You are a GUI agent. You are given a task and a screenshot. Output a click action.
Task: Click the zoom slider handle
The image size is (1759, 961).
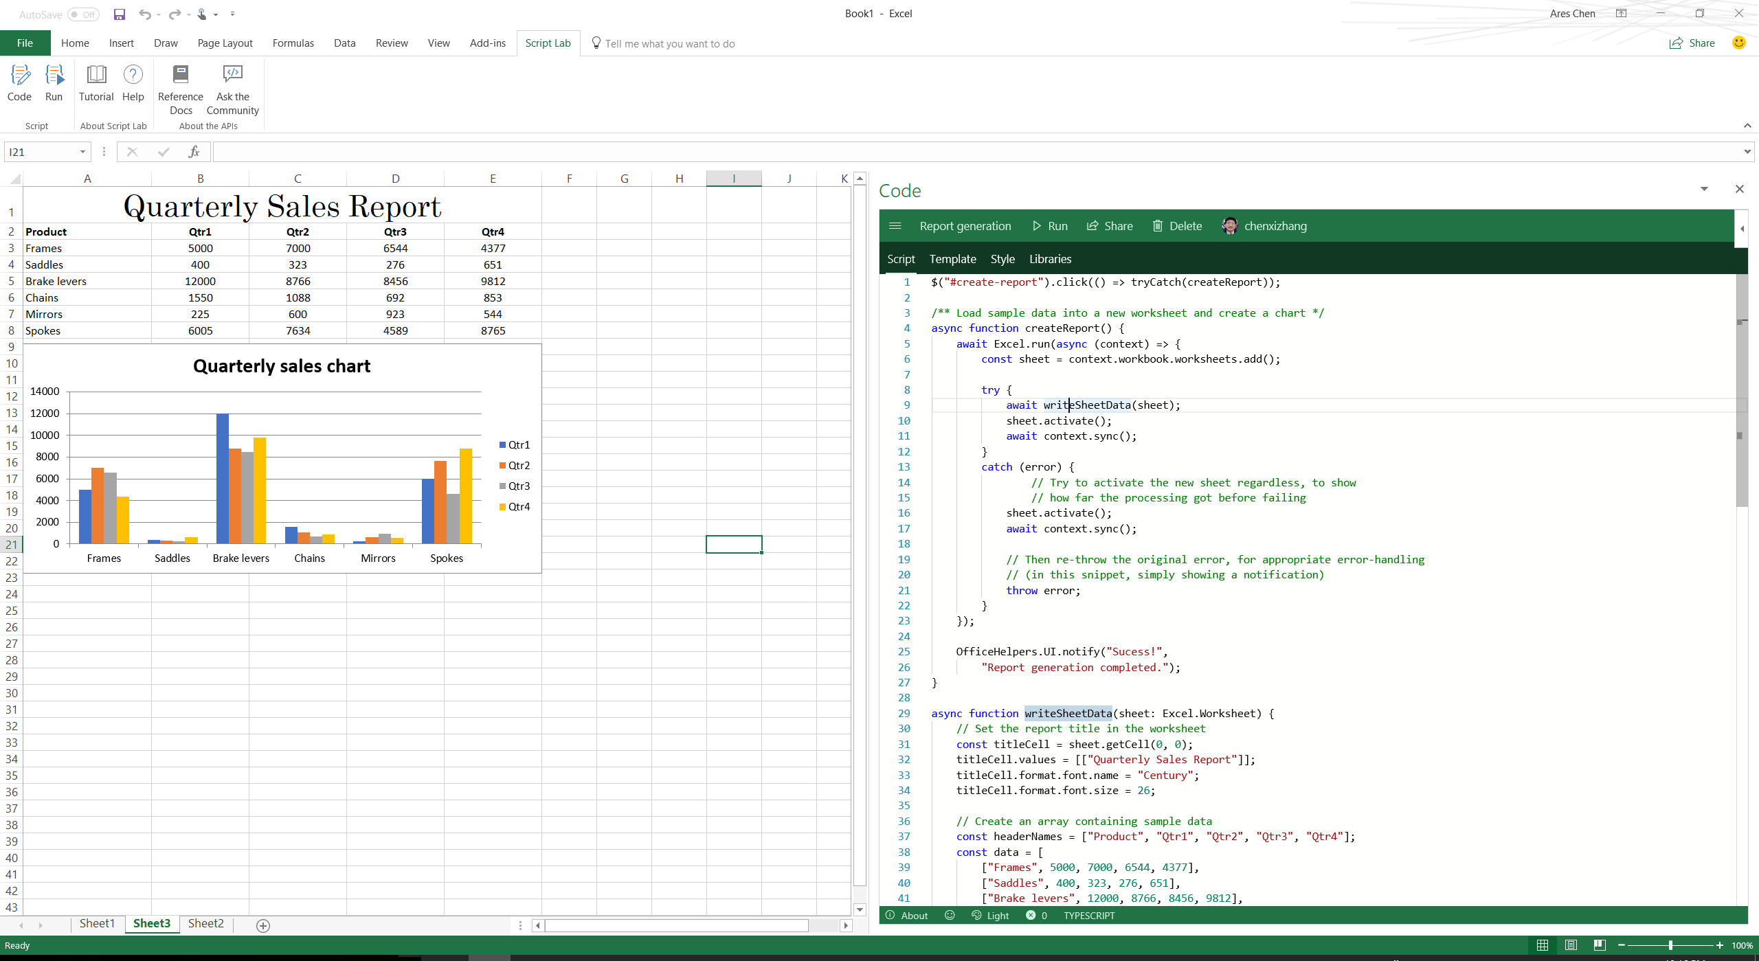(x=1670, y=945)
